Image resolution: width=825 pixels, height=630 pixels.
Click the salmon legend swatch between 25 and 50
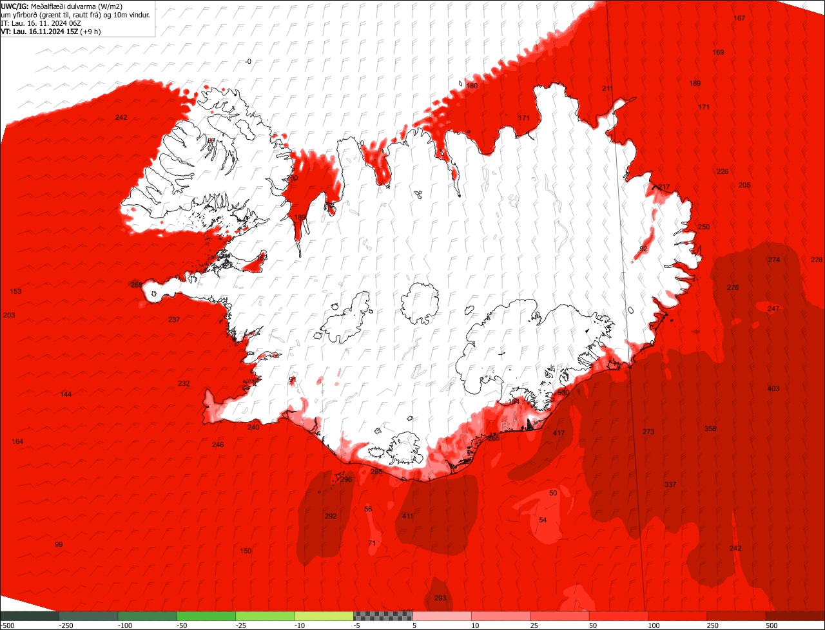(560, 616)
